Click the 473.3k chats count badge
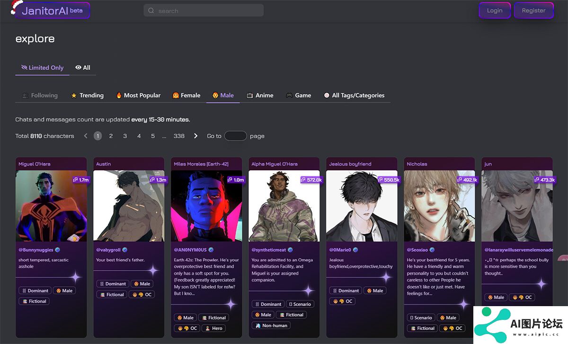The height and width of the screenshot is (344, 568). [x=545, y=180]
